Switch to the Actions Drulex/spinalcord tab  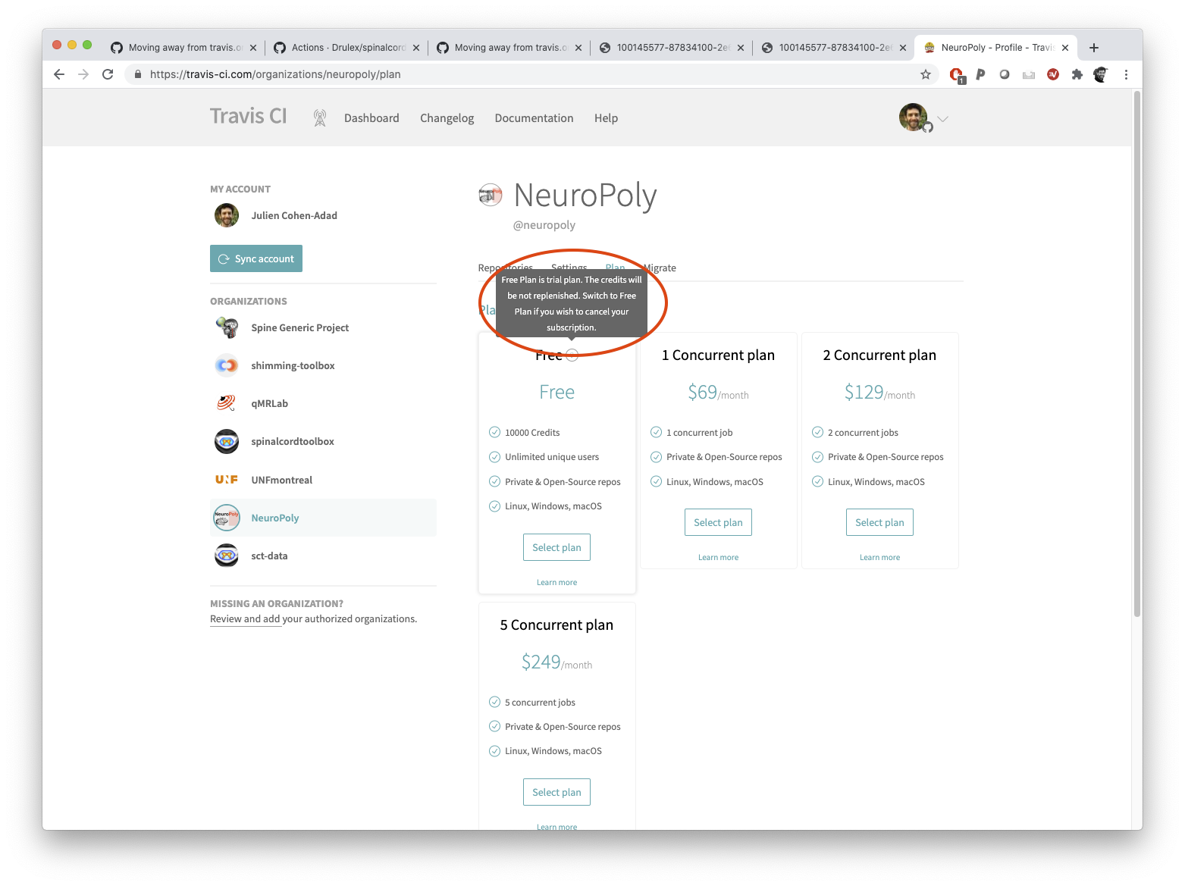348,47
